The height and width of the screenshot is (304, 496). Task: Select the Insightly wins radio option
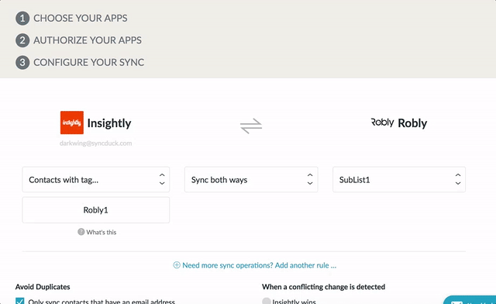pyautogui.click(x=267, y=301)
